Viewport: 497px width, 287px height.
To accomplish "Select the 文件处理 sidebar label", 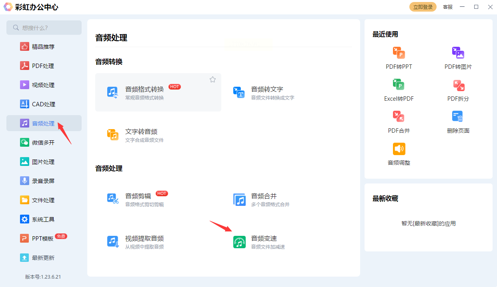I will click(x=43, y=200).
